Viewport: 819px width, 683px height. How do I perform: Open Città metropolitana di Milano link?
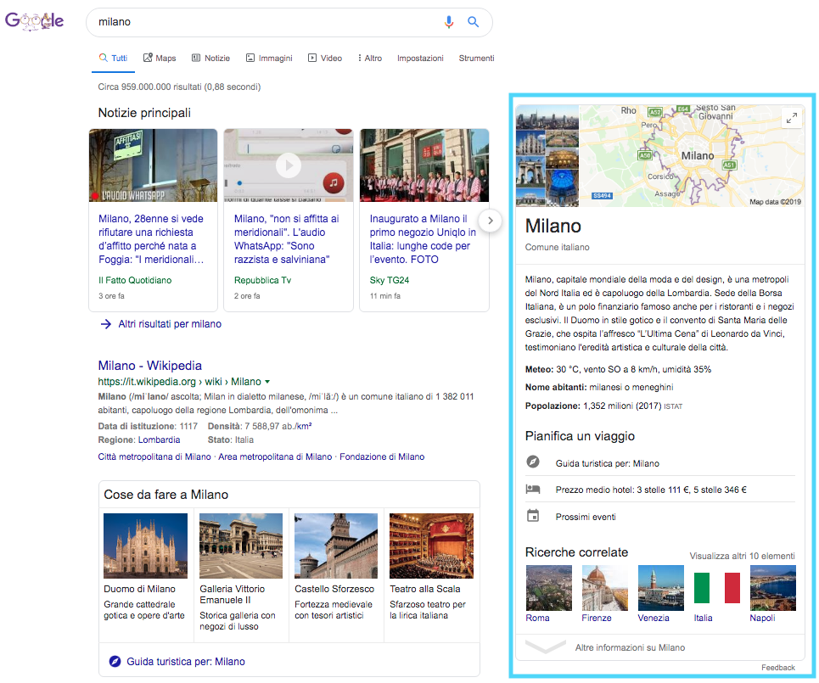pos(154,456)
